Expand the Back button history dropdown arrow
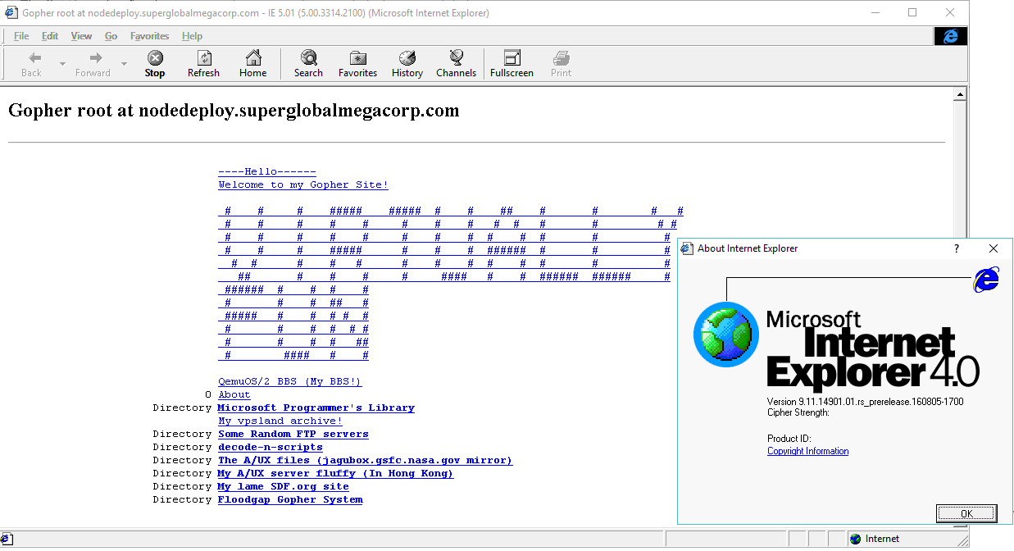Screen dimensions: 1014x551 pyautogui.click(x=62, y=64)
